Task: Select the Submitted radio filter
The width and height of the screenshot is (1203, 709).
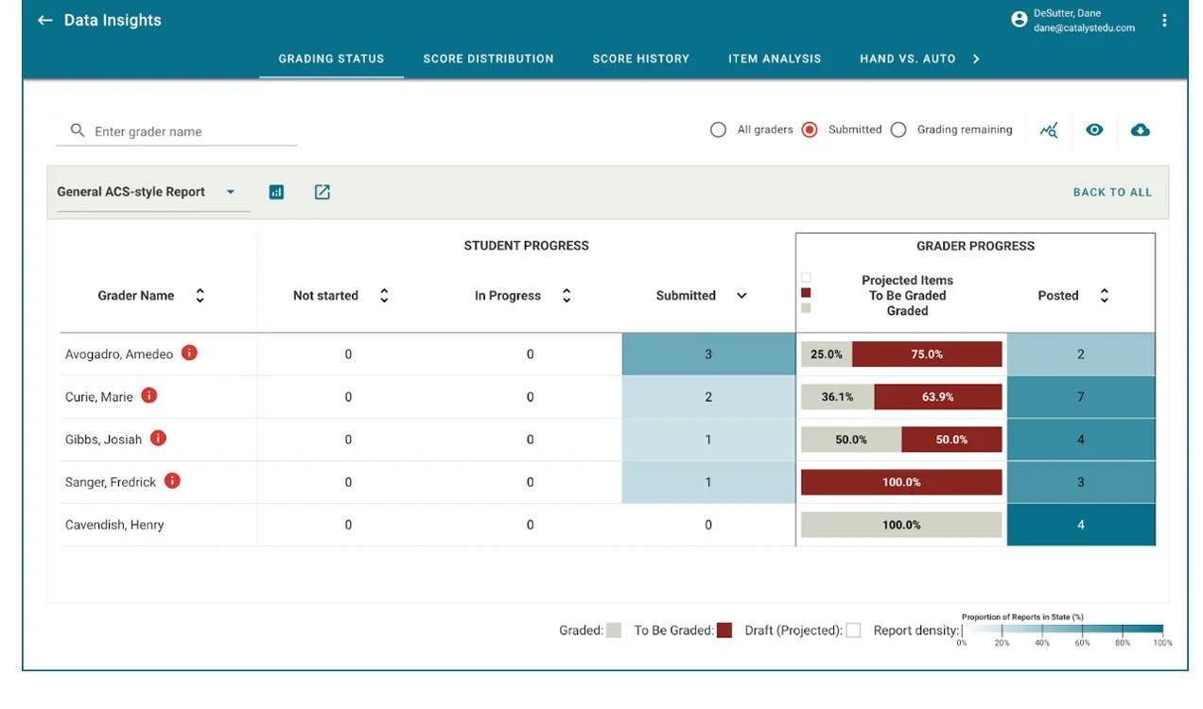Action: coord(810,130)
